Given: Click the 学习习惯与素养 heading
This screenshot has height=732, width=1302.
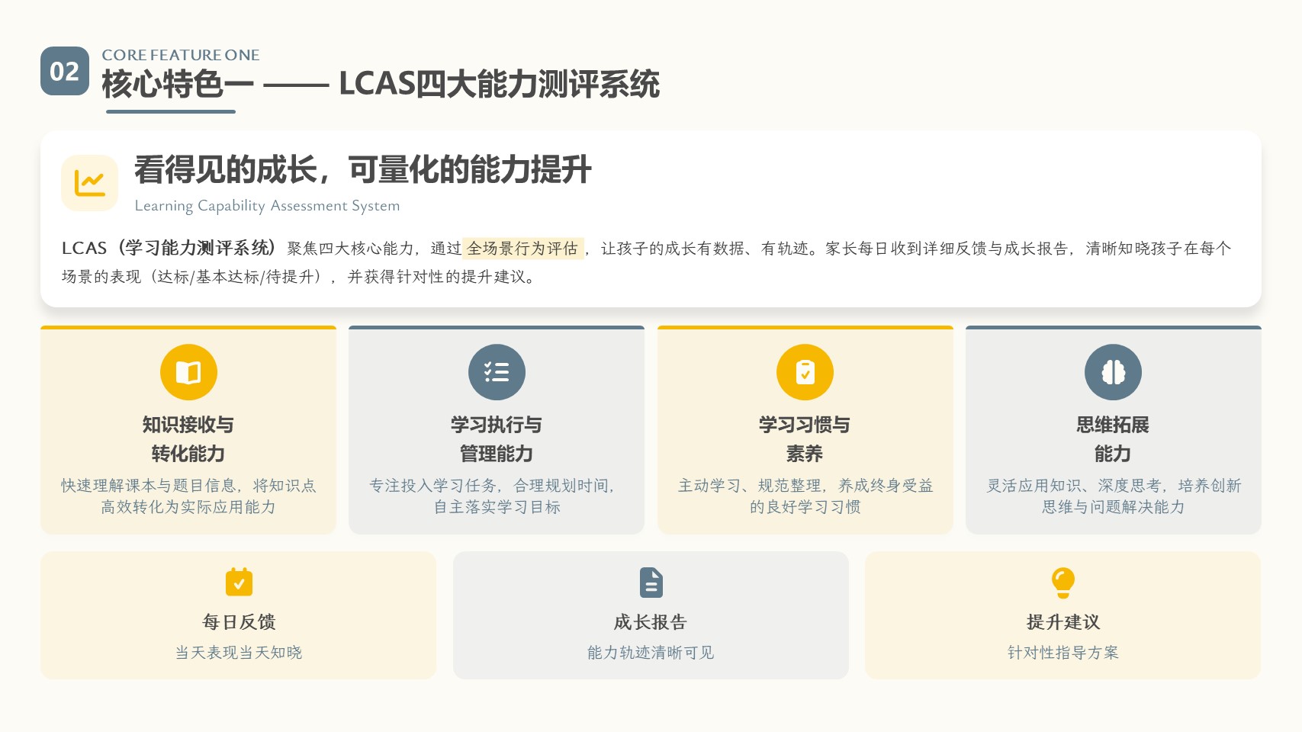Looking at the screenshot, I should pos(805,439).
